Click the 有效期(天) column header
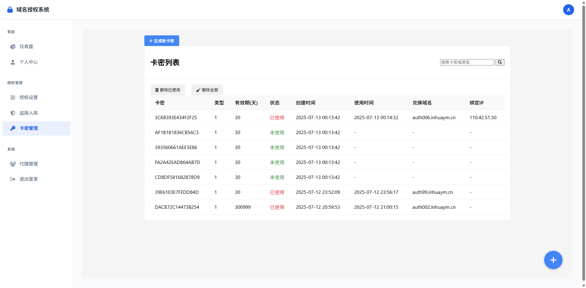586x288 pixels. point(246,103)
